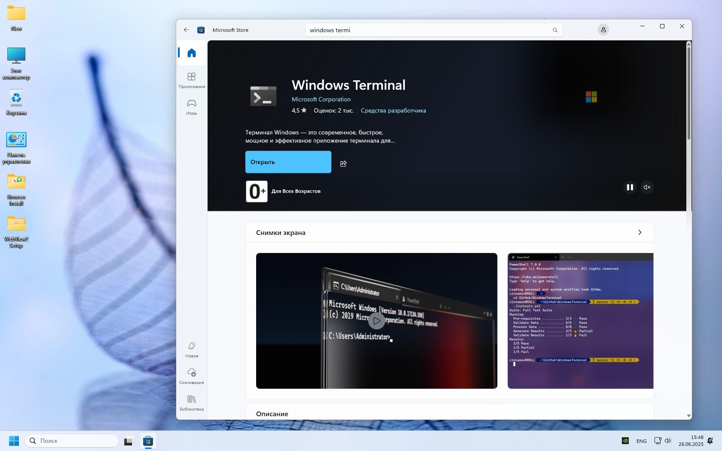Open the PowerShell screenshot thumbnail
The width and height of the screenshot is (722, 451).
click(580, 321)
